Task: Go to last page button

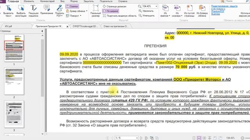Action: click(x=146, y=138)
